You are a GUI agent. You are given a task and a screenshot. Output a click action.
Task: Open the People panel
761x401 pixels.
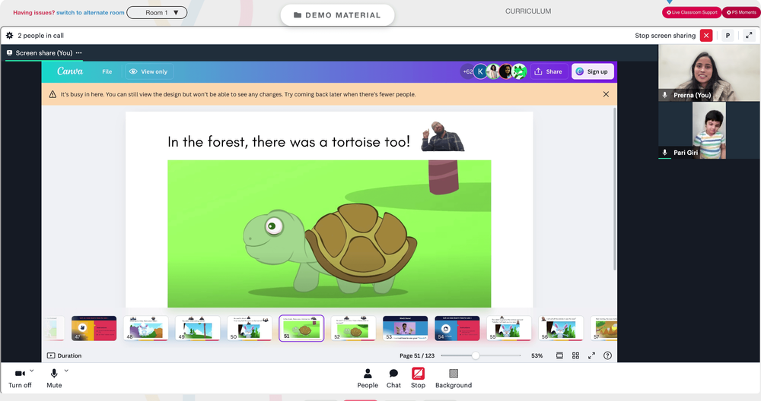point(368,378)
